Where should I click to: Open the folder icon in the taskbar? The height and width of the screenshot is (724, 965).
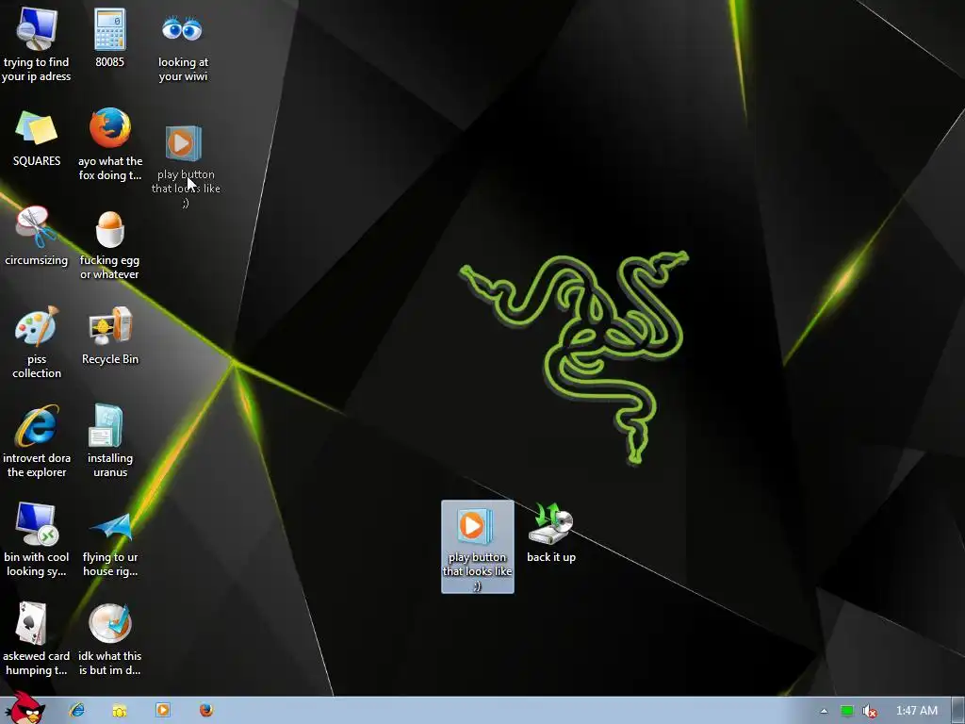[x=120, y=711]
